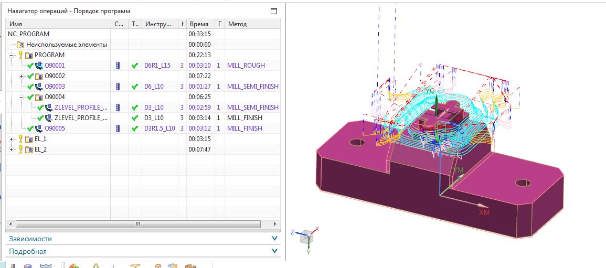Collapse the O90004 program group
Viewport: 606px width, 268px height.
point(22,97)
